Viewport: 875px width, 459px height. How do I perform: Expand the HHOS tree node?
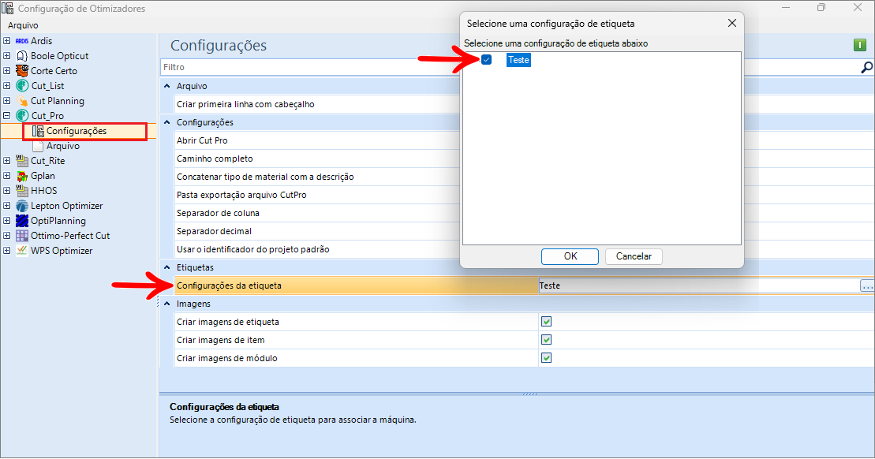(x=6, y=191)
